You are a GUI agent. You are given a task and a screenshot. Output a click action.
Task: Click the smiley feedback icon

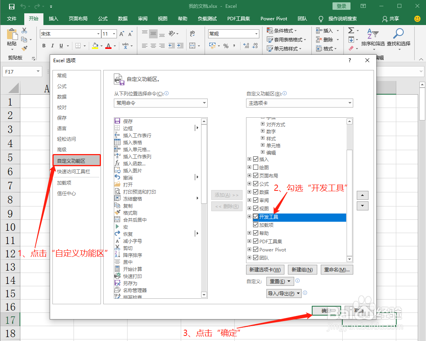[417, 19]
